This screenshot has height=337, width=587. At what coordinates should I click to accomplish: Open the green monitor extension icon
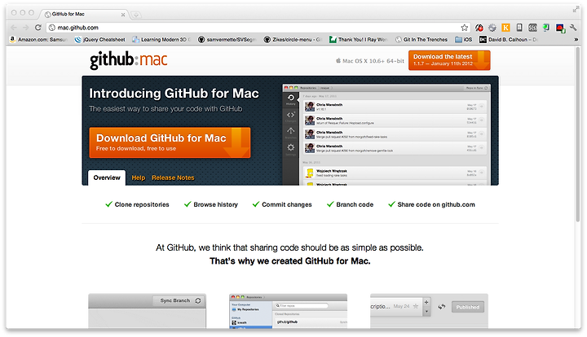(x=546, y=28)
